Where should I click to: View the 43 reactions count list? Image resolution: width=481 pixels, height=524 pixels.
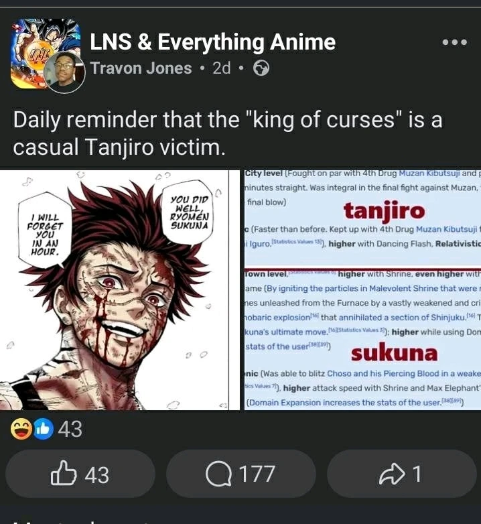[70, 430]
